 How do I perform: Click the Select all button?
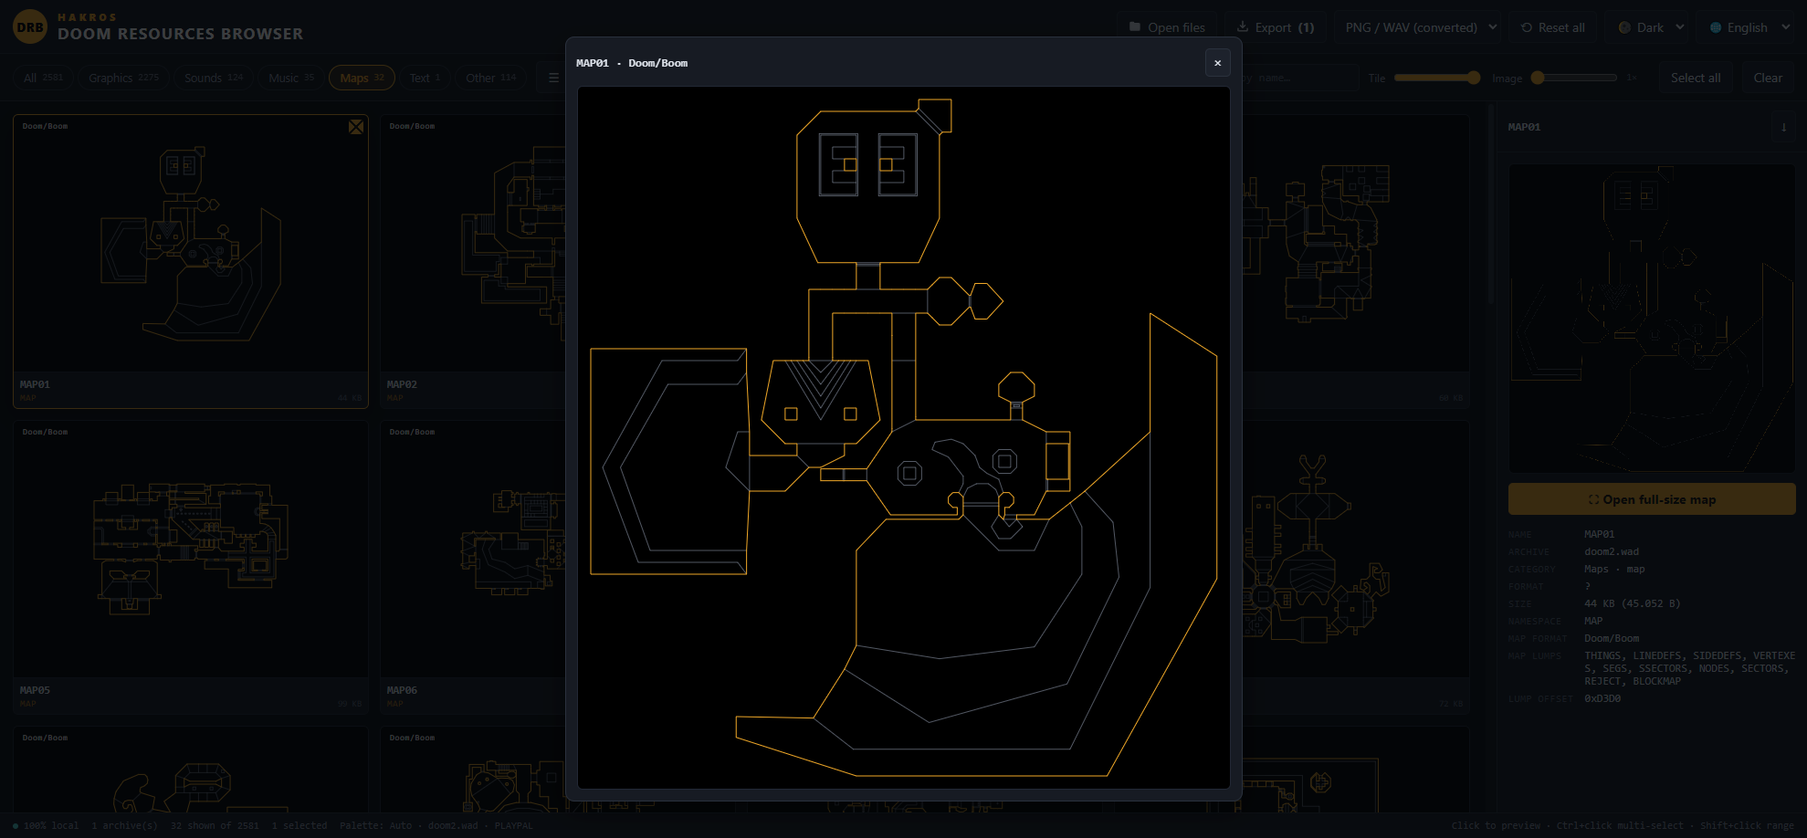1696,78
